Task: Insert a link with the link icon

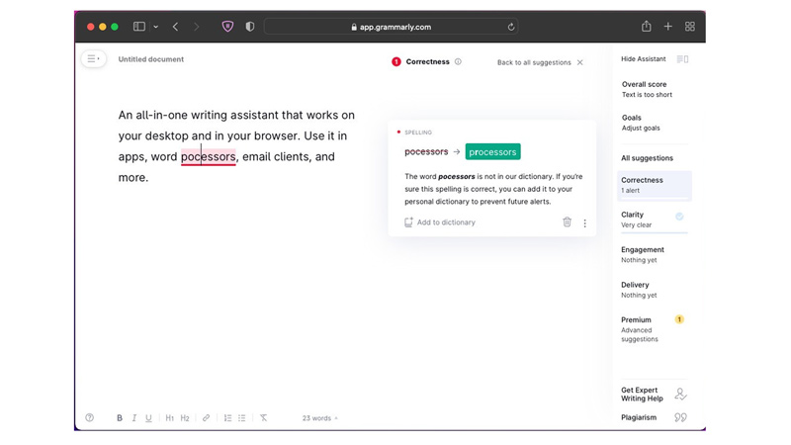Action: point(206,417)
